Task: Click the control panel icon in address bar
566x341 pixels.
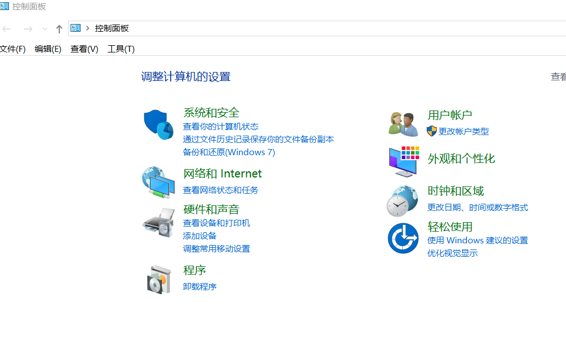Action: 76,28
